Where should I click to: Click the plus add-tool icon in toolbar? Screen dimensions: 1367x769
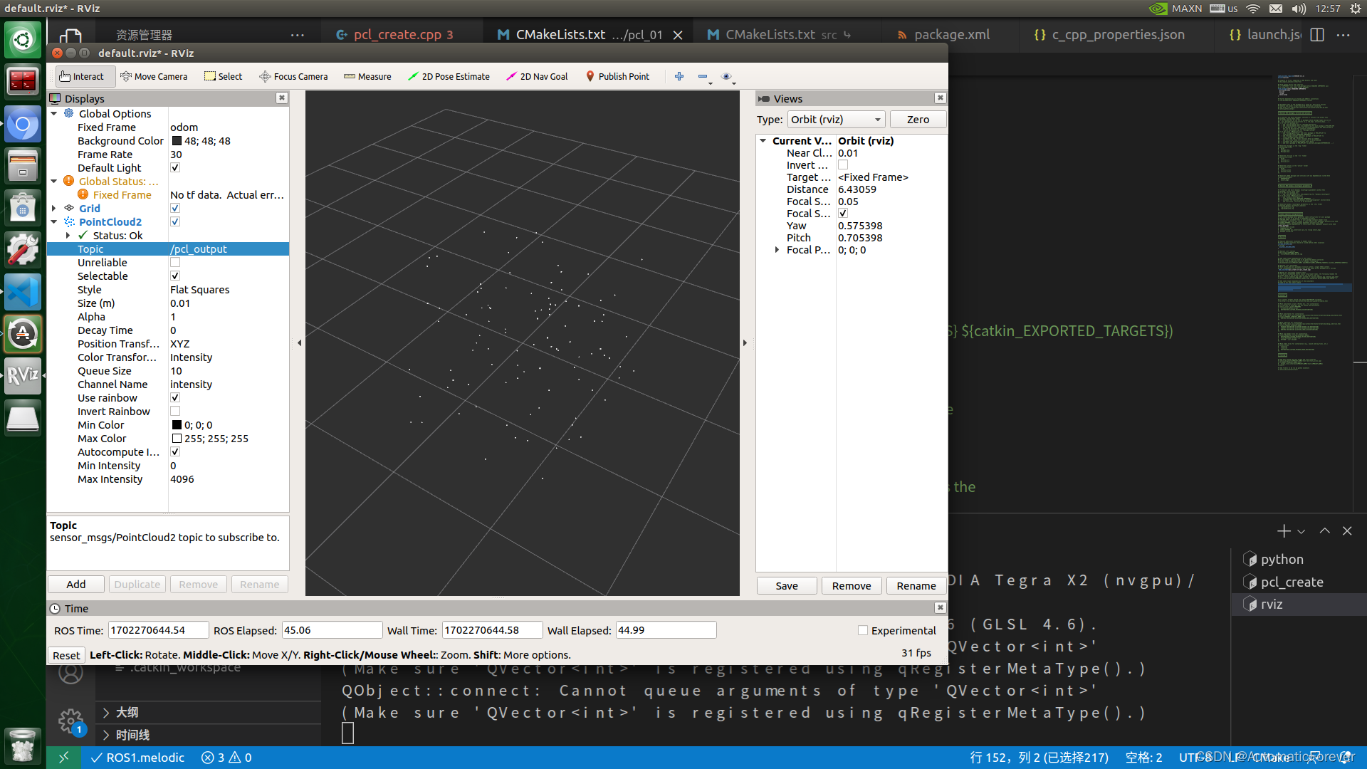[x=679, y=76]
